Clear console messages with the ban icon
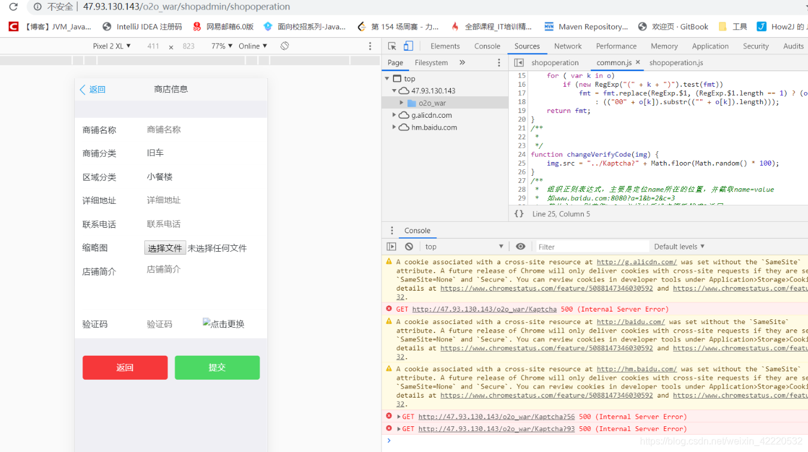 coord(407,246)
